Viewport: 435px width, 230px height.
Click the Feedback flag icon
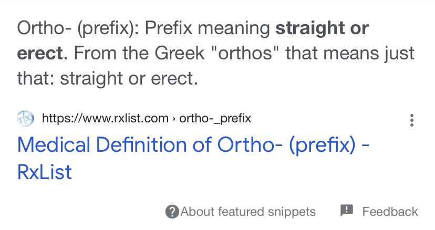coord(347,210)
